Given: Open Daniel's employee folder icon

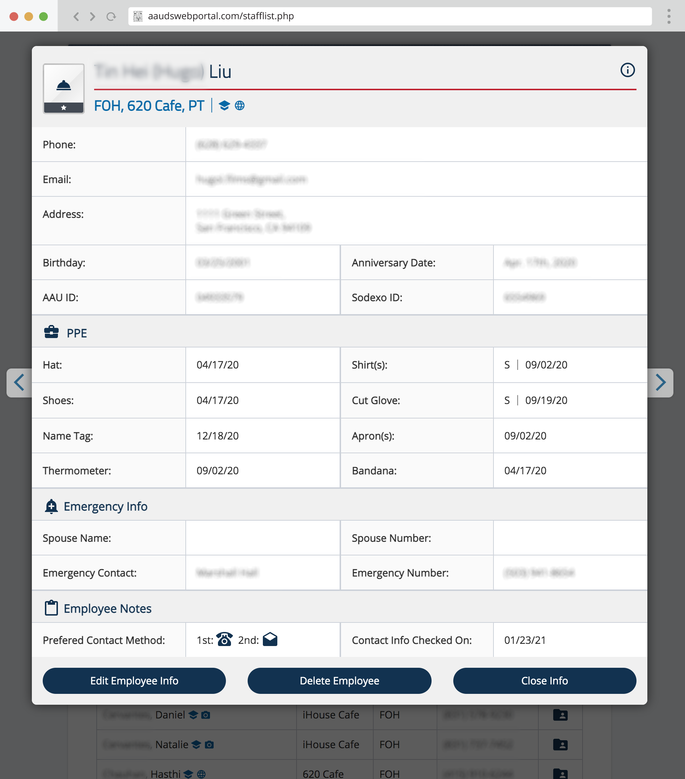Looking at the screenshot, I should (x=560, y=715).
